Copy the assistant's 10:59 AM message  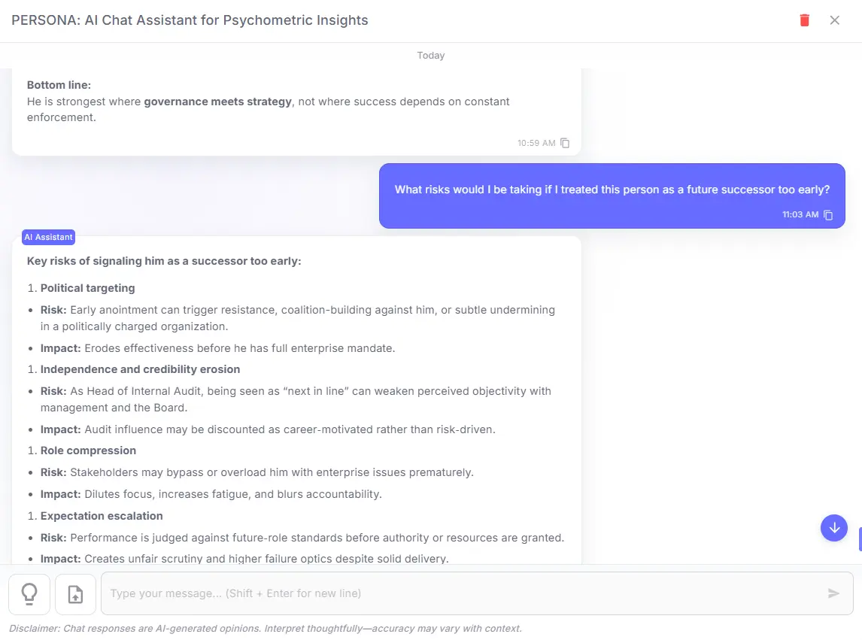coord(565,143)
